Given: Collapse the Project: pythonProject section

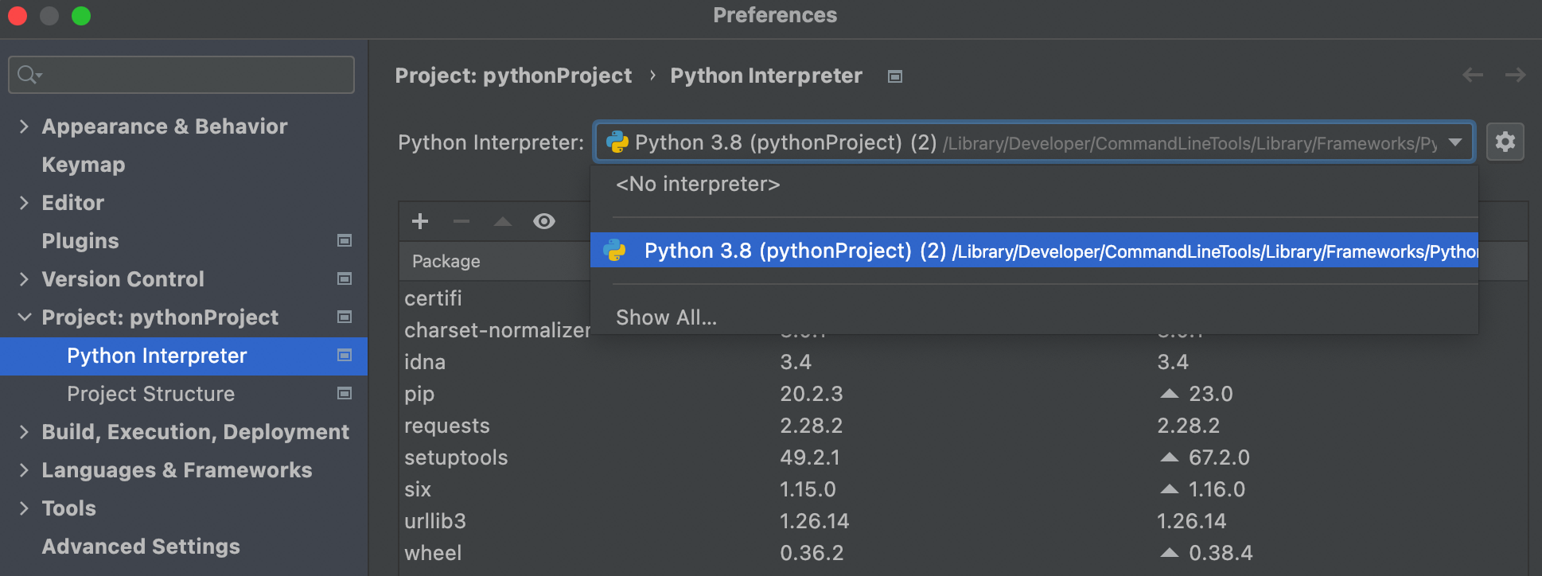Looking at the screenshot, I should (x=24, y=317).
